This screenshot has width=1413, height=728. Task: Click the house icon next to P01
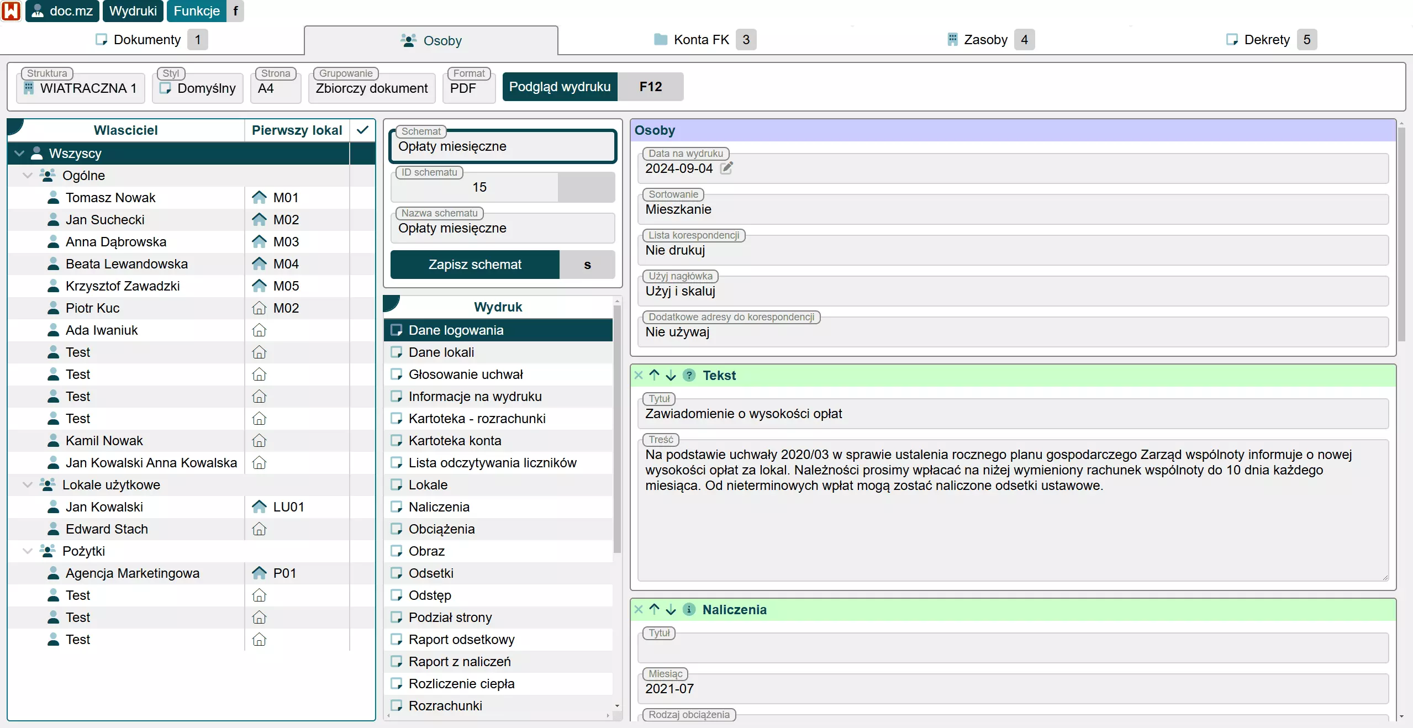259,573
